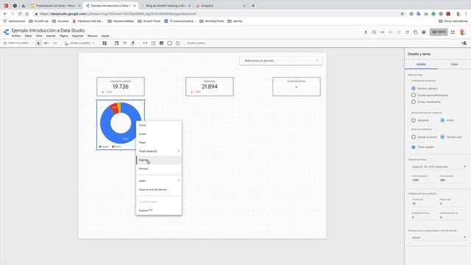The width and height of the screenshot is (471, 265).
Task: Reload the browser page
Action: (20, 14)
